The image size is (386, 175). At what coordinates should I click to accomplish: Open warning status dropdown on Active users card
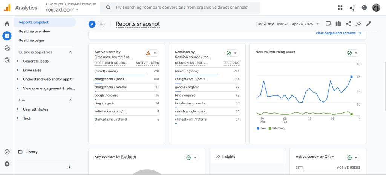click(x=152, y=53)
